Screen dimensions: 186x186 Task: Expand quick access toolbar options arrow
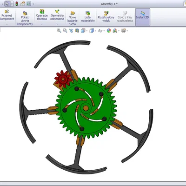pos(33,4)
